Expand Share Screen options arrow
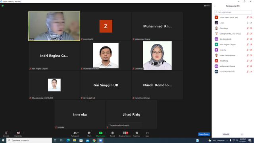Image resolution: width=254 pixels, height=143 pixels. coord(106,133)
